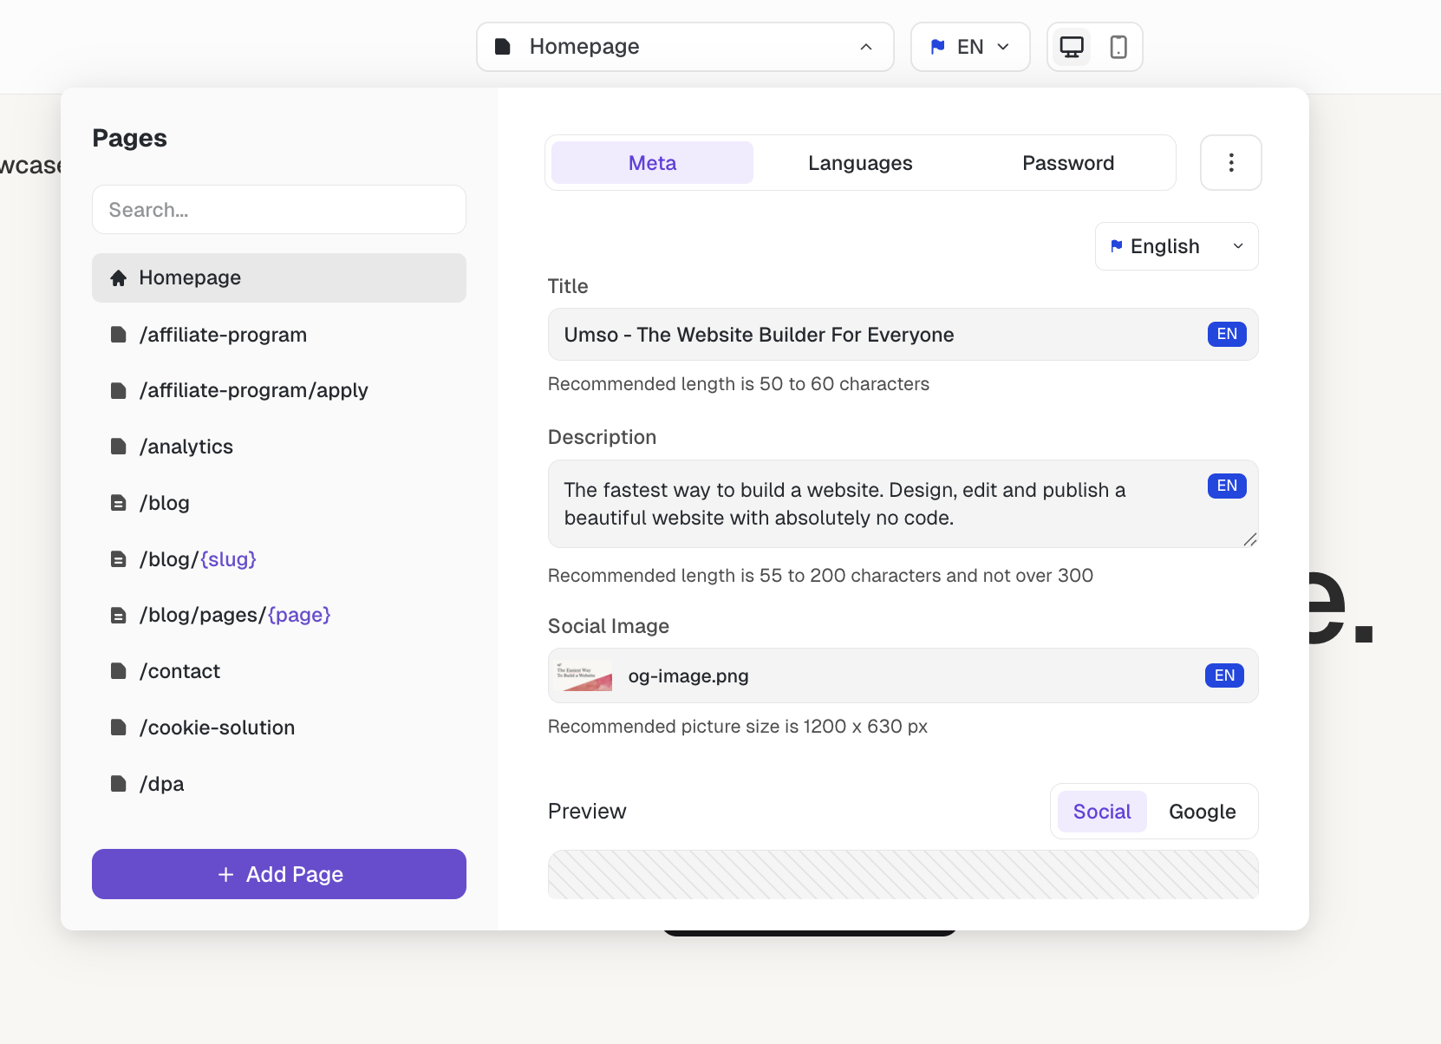Click the og-image.png thumbnail
Screen dimensions: 1441x1044
[x=584, y=676]
